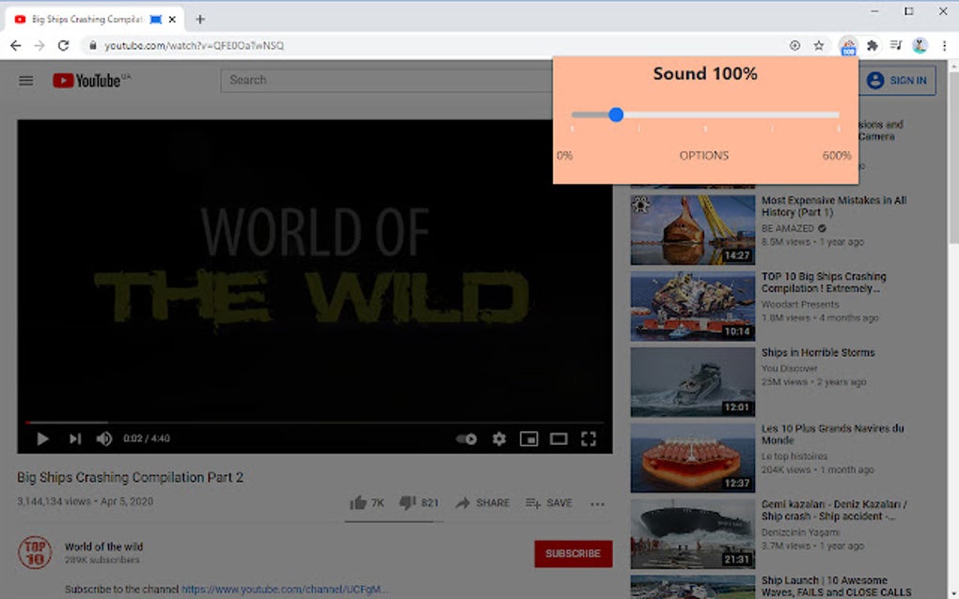The width and height of the screenshot is (959, 599).
Task: Open the Chrome three-dot menu
Action: coord(944,45)
